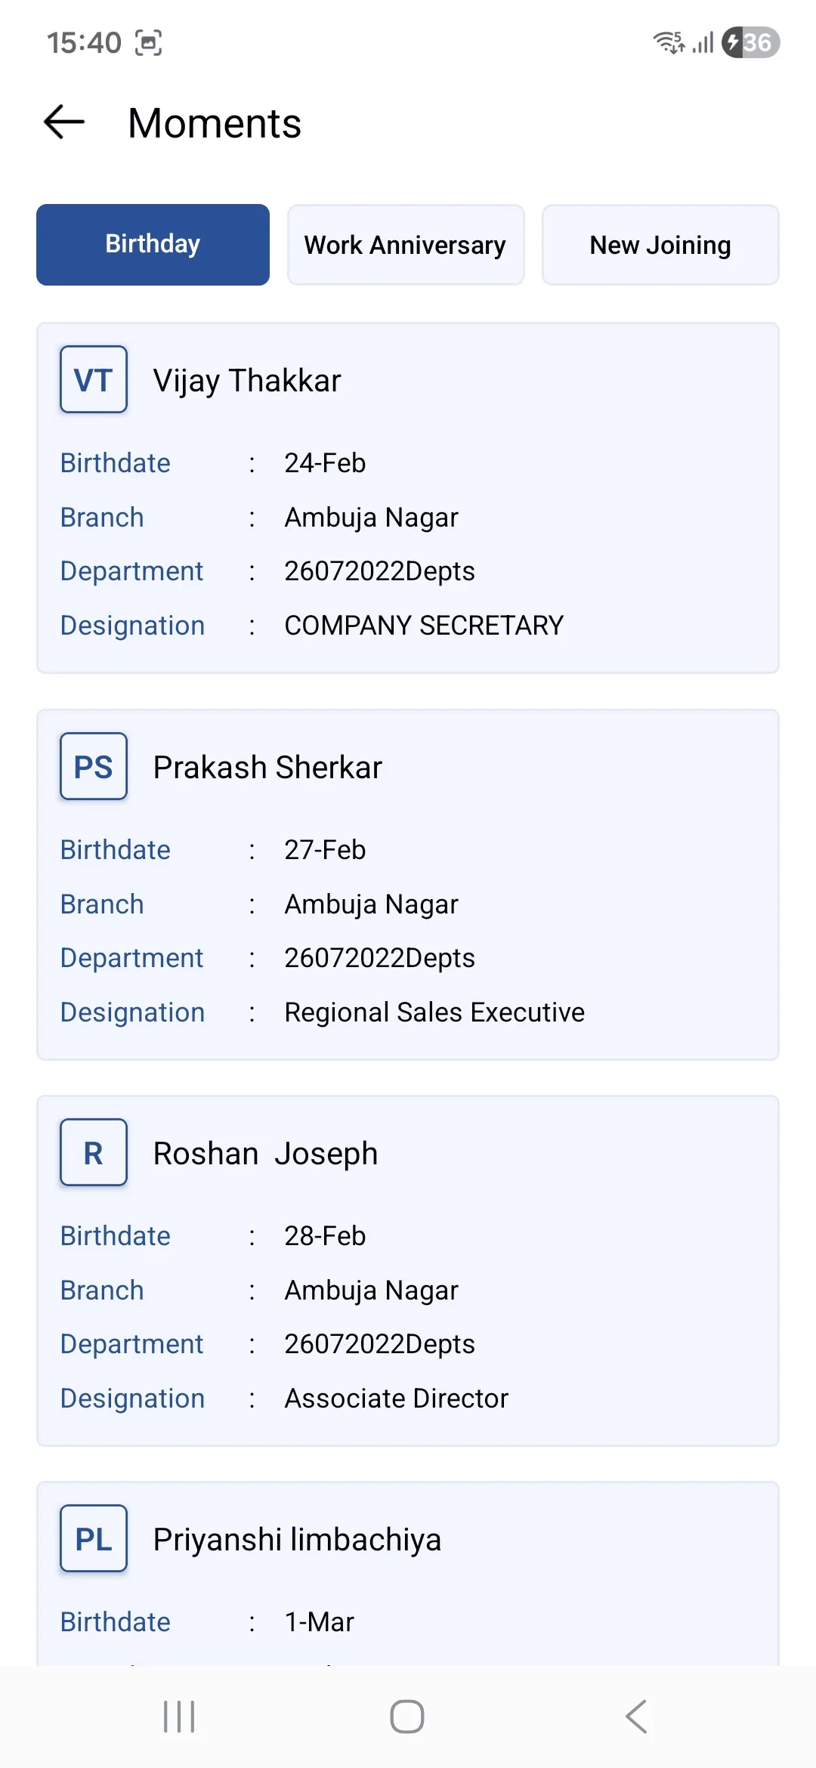816x1768 pixels.
Task: Tap Priyanshi limbachiya's name
Action: pyautogui.click(x=297, y=1540)
